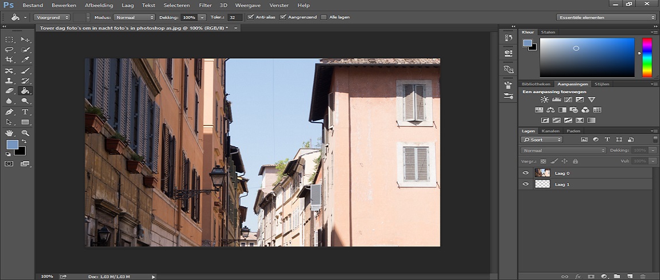Screen dimensions: 660x280
Task: Toggle Quick Mask mode
Action: pyautogui.click(x=9, y=164)
